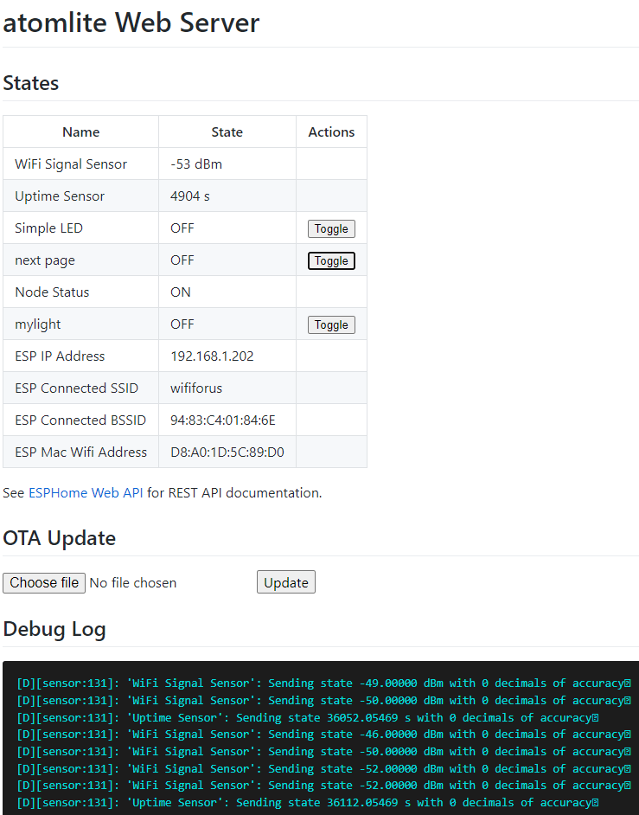Viewport: 639px width, 815px height.
Task: Click the atomlite Web Server heading
Action: [131, 22]
